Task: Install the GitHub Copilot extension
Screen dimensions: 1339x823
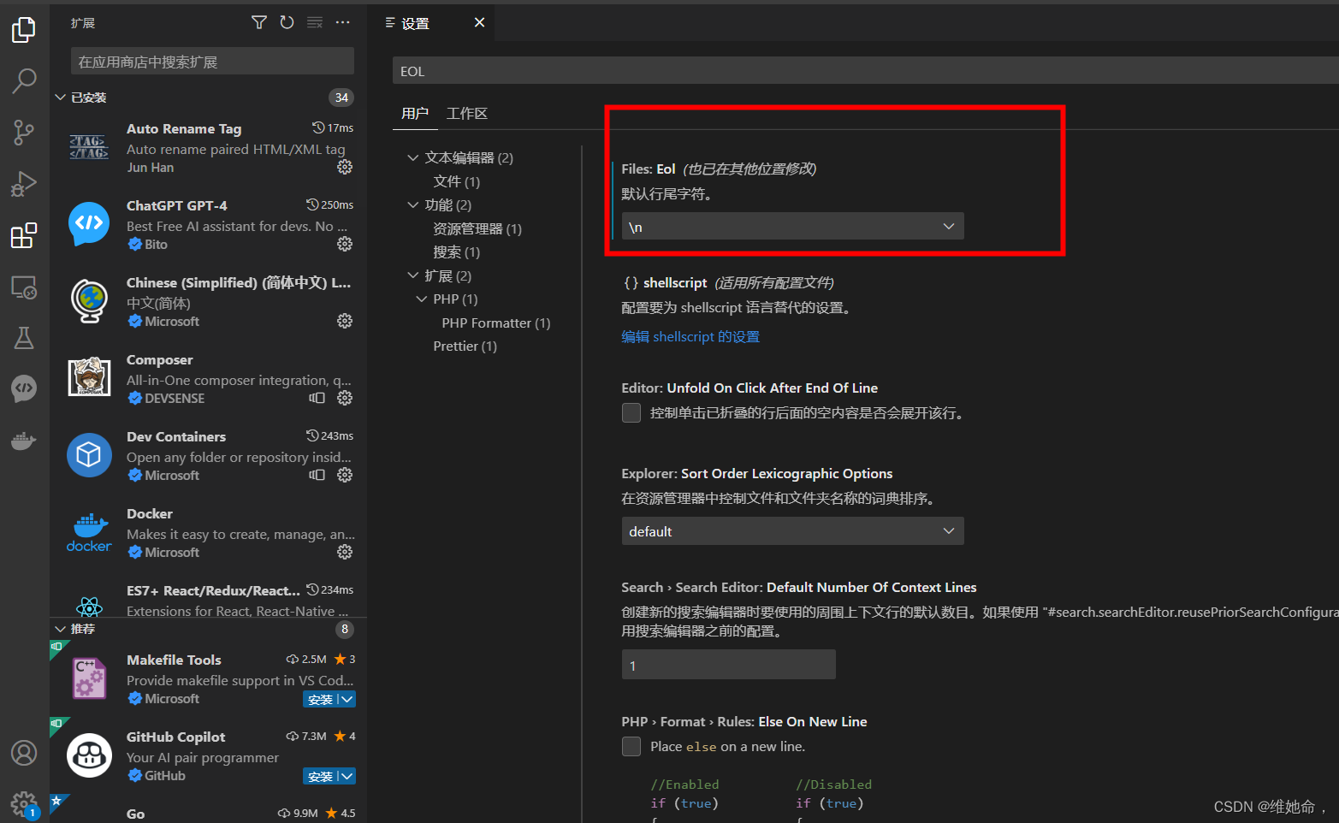Action: click(319, 775)
